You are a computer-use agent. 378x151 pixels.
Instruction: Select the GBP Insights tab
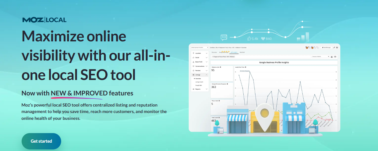[x=234, y=52]
